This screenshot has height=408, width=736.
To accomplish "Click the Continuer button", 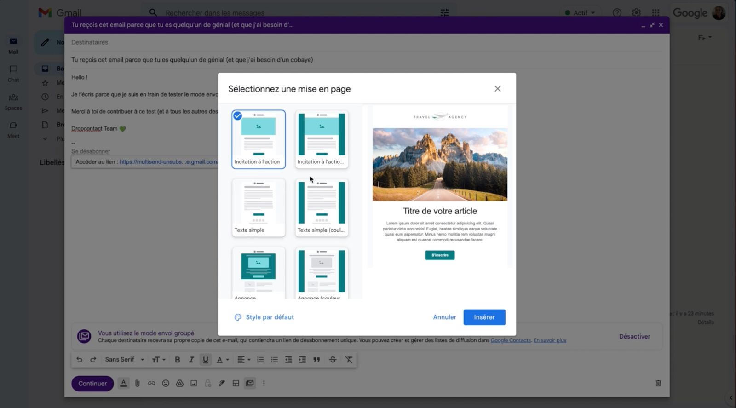I will tap(92, 383).
